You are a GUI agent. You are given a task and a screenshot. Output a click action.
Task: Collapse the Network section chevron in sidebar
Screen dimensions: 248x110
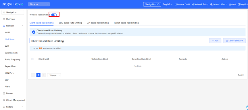tap(22, 26)
